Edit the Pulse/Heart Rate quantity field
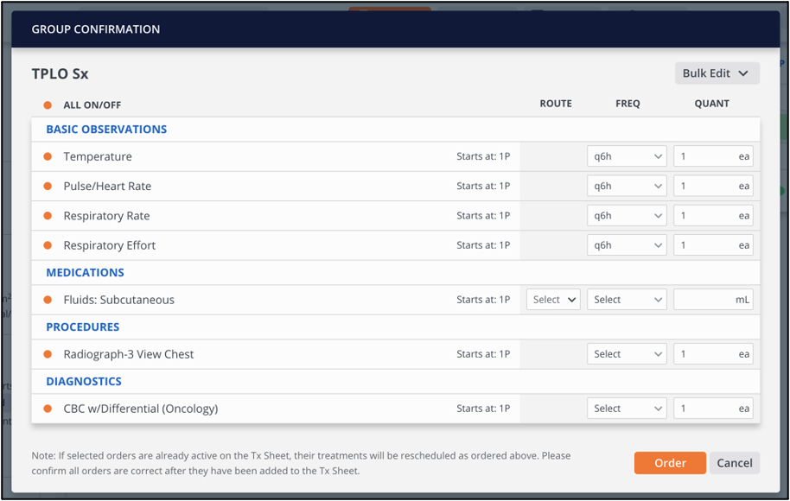This screenshot has height=501, width=790. point(713,187)
